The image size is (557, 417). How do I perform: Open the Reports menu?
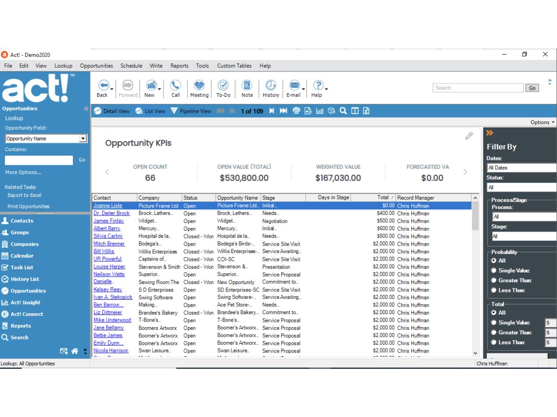(179, 66)
